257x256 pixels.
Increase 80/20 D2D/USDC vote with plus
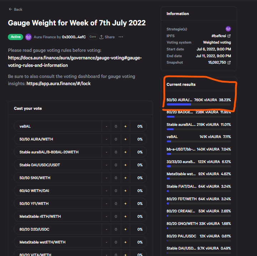tap(125, 230)
